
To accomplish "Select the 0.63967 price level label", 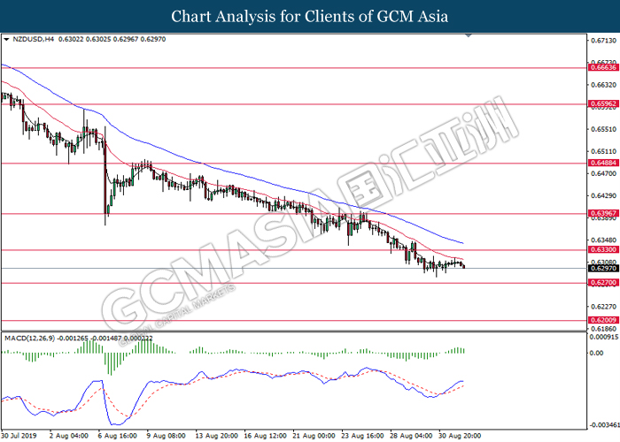I will coord(603,214).
